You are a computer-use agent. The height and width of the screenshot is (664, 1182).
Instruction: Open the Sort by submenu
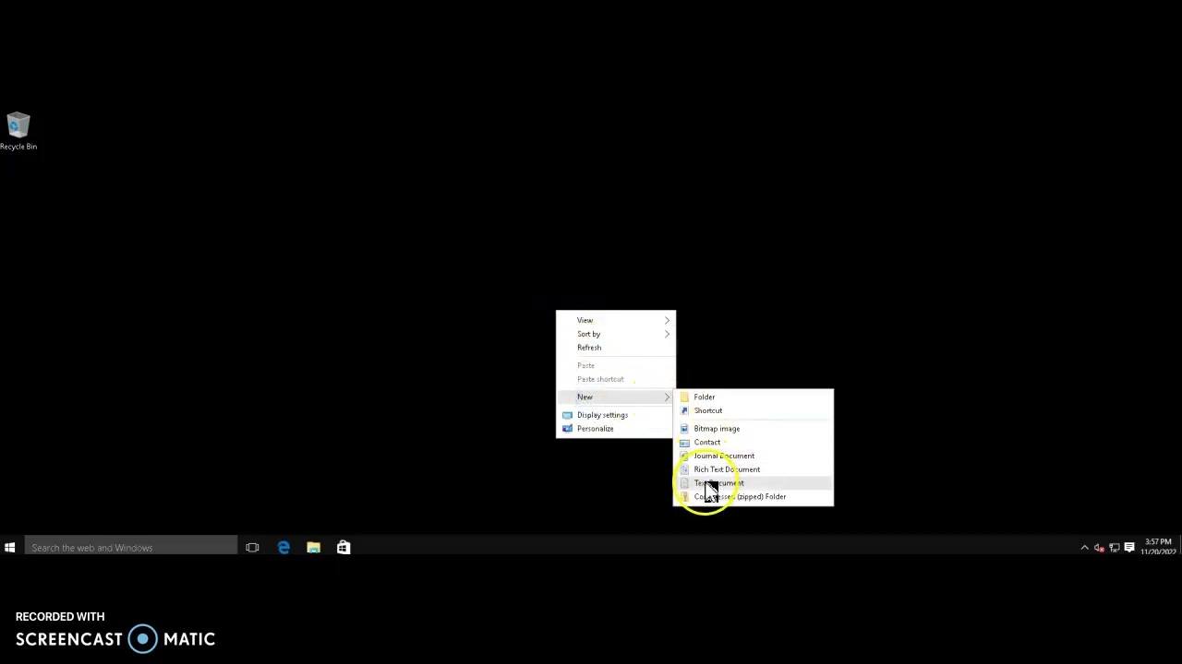616,334
